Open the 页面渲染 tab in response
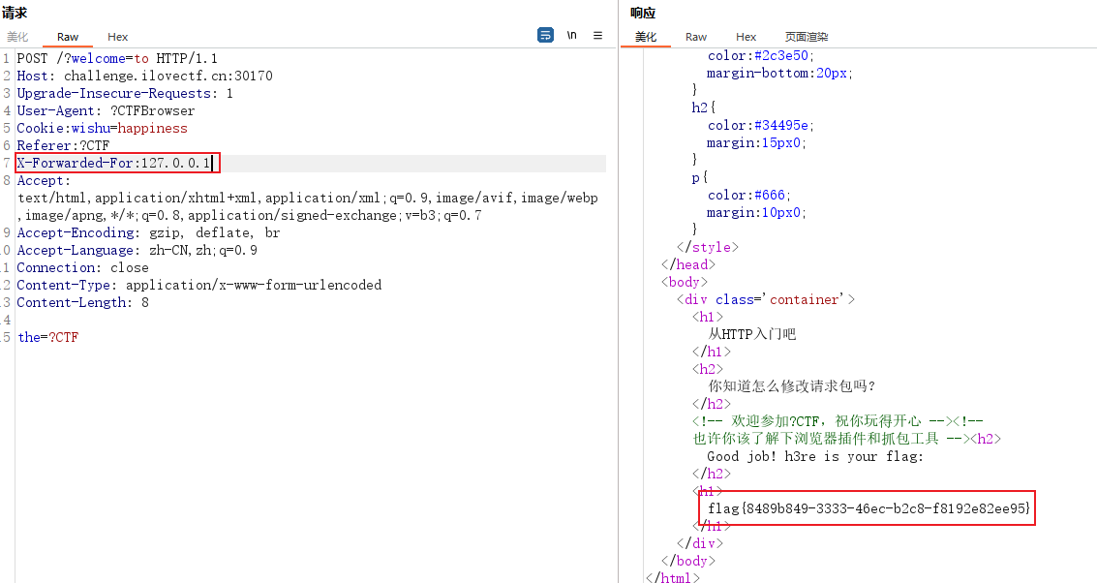 point(806,37)
